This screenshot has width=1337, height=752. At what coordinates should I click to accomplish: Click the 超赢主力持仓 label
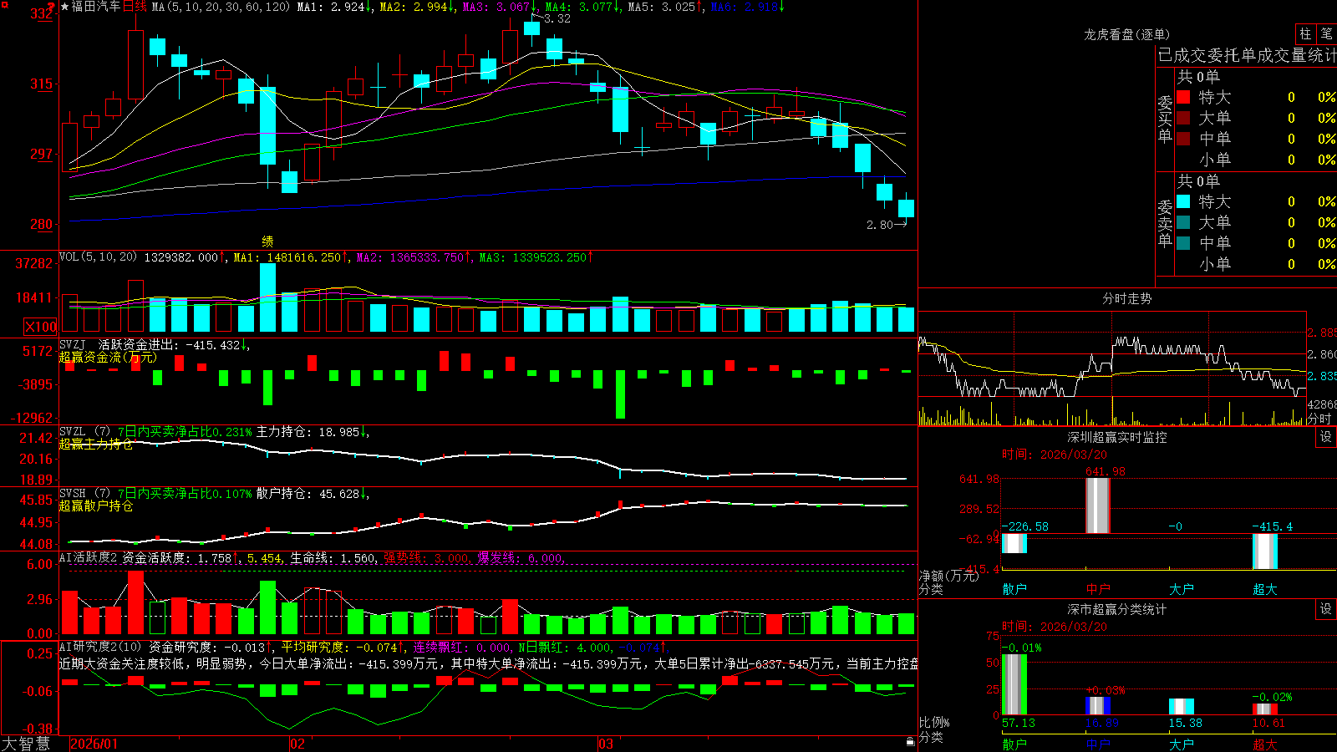96,444
